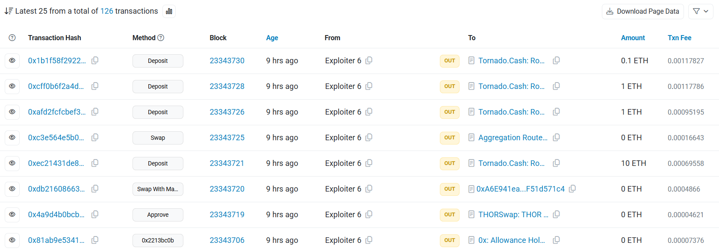The height and width of the screenshot is (251, 719).
Task: Copy transaction hash 0xc3e564e5b0
Action: coord(95,137)
